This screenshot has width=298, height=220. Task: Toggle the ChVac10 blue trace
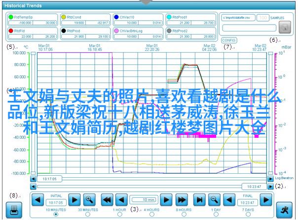pos(116,17)
